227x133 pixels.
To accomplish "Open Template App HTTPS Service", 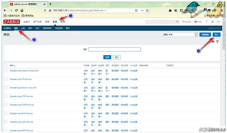I will click(22, 105).
